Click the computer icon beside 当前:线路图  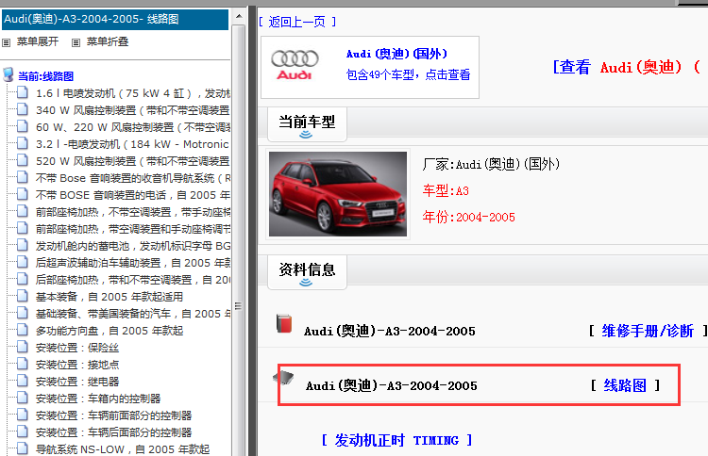click(x=8, y=74)
